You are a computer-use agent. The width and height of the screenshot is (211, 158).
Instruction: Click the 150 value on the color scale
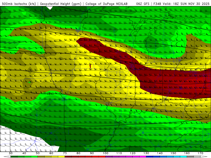click(173, 153)
